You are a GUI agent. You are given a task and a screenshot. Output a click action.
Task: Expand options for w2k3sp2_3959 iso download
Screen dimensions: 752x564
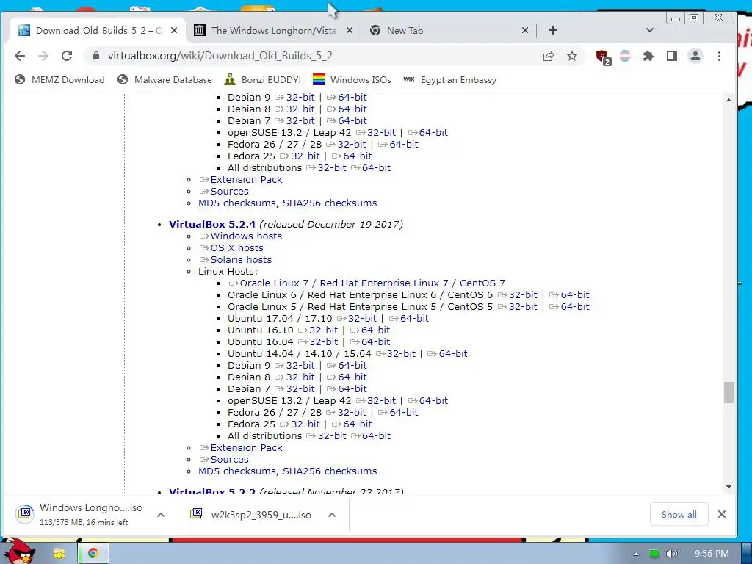coord(332,515)
